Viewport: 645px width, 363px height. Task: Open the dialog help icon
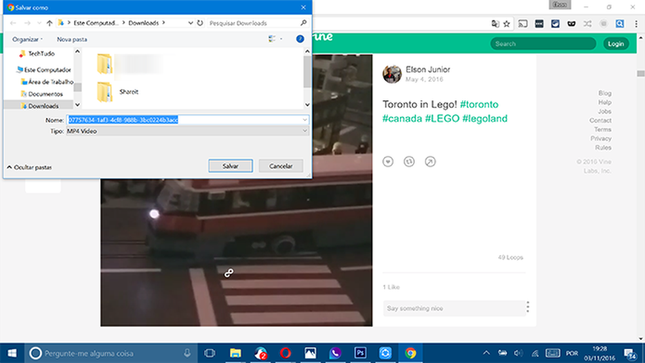pyautogui.click(x=300, y=39)
